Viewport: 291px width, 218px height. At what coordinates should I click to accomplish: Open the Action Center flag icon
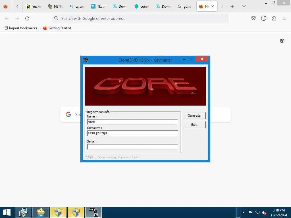pyautogui.click(x=250, y=212)
